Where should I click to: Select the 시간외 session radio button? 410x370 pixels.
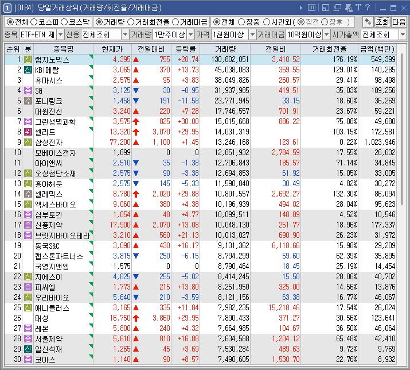click(267, 22)
